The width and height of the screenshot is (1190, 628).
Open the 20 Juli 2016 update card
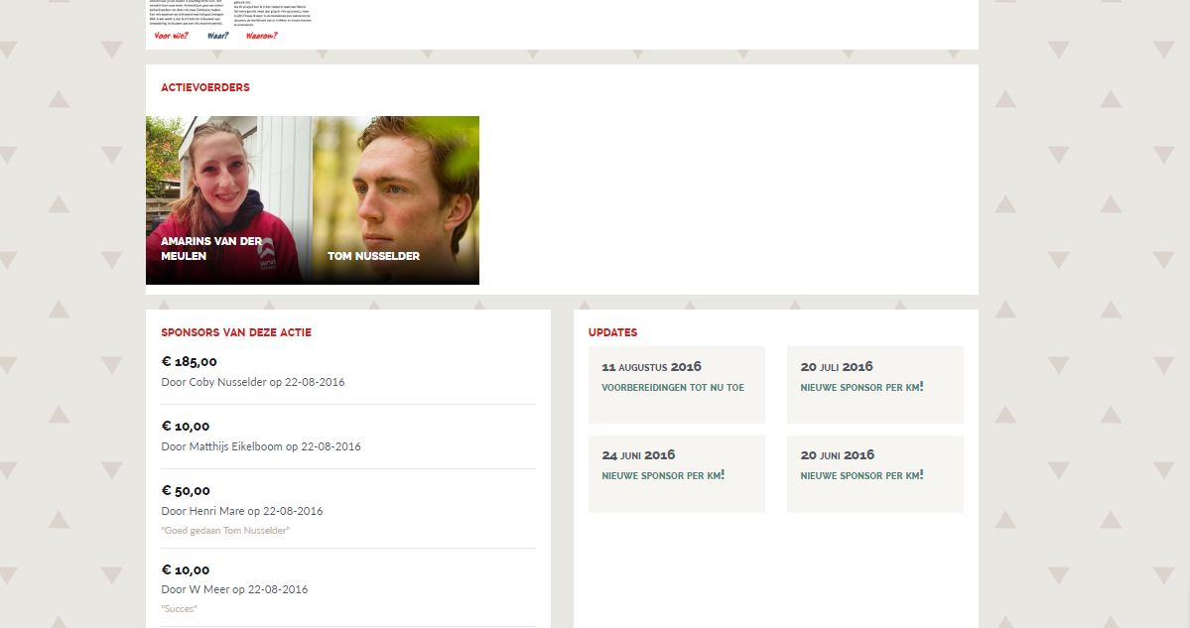(875, 385)
